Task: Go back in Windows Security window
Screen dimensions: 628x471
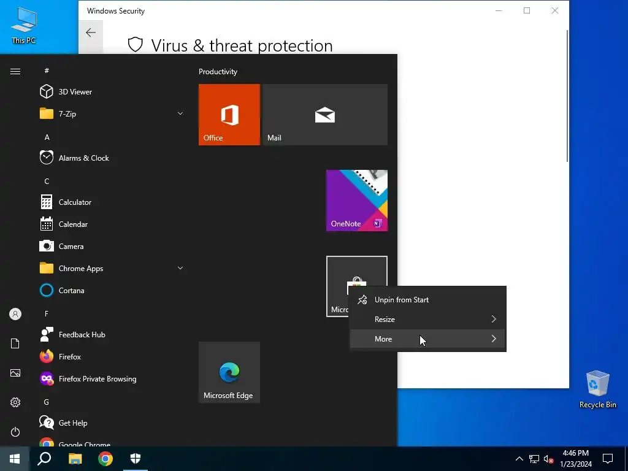Action: [x=91, y=33]
